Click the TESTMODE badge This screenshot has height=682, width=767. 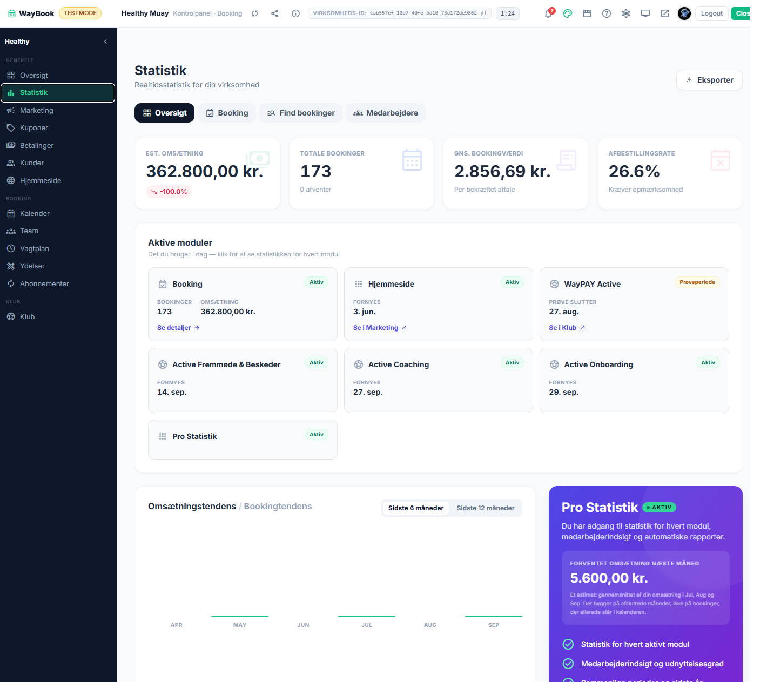click(x=80, y=13)
